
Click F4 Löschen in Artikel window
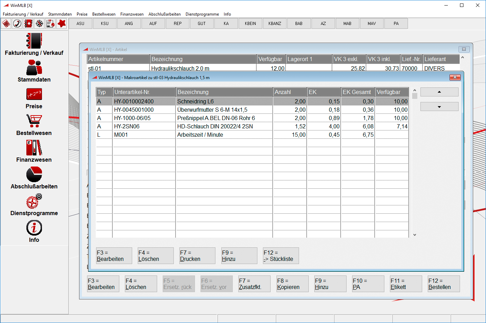[141, 284]
